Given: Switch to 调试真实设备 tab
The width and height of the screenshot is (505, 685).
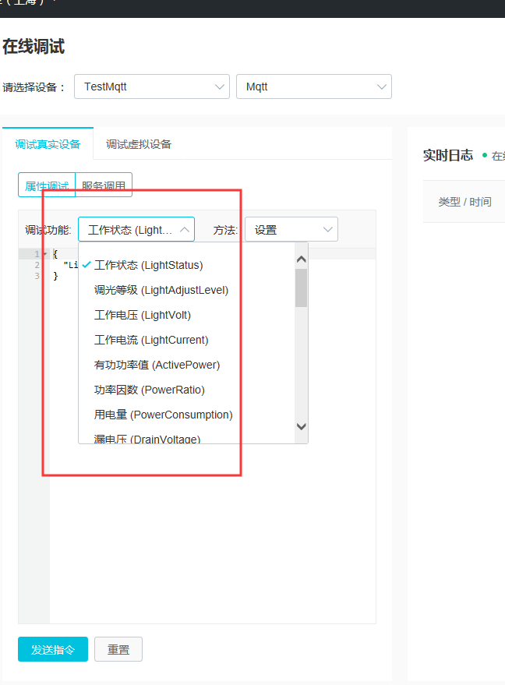Looking at the screenshot, I should pos(48,144).
